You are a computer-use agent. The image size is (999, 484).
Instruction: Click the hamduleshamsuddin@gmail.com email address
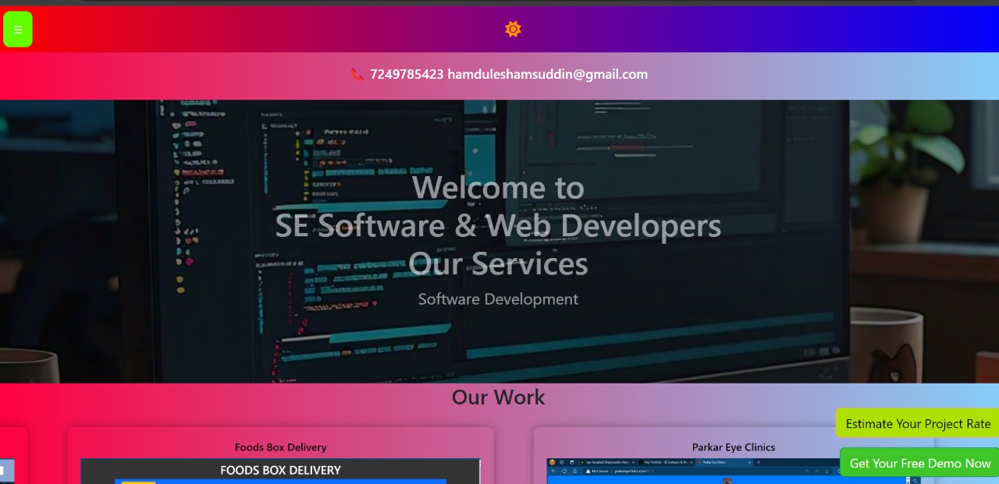click(x=547, y=75)
